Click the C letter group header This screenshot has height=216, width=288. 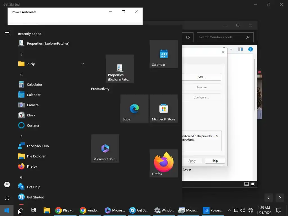(21, 75)
